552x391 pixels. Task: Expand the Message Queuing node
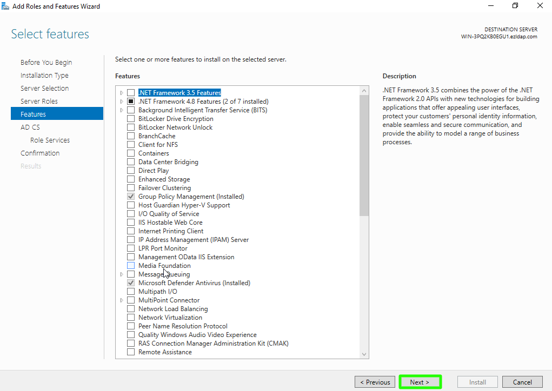tap(122, 274)
